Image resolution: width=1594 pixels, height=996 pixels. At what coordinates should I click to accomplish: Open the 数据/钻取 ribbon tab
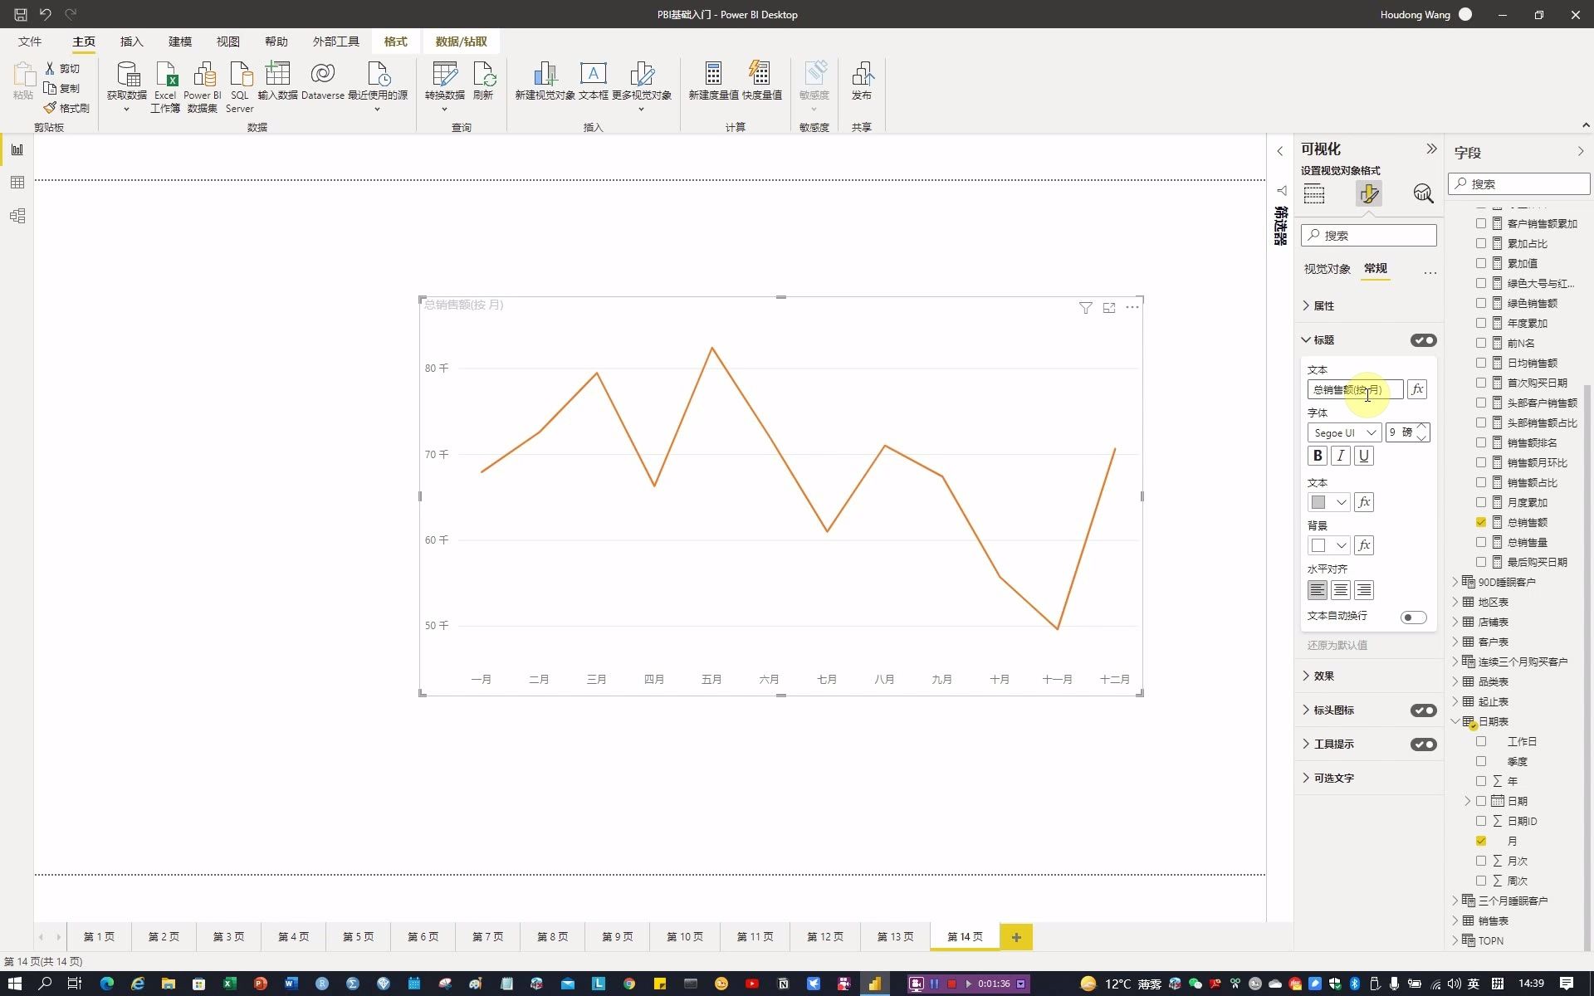pyautogui.click(x=460, y=41)
